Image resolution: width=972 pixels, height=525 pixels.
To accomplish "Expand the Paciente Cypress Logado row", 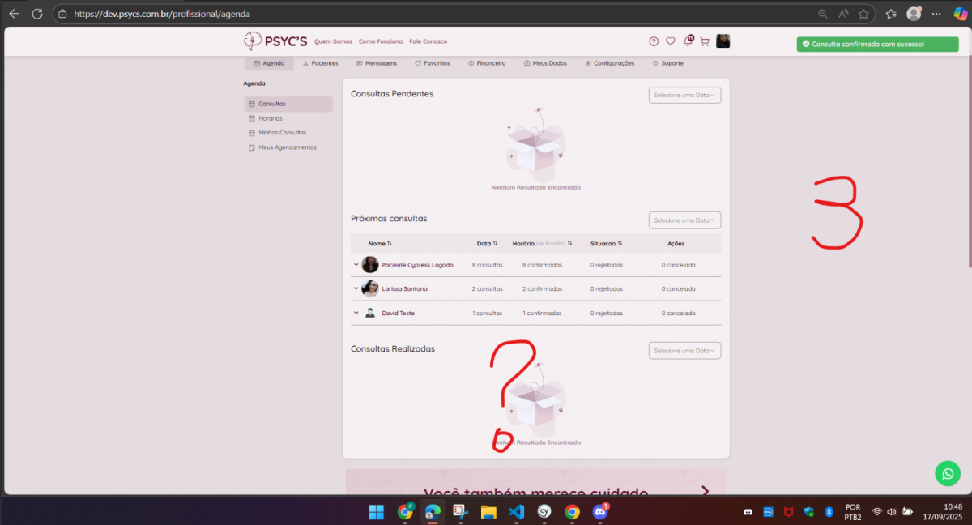I will click(356, 265).
